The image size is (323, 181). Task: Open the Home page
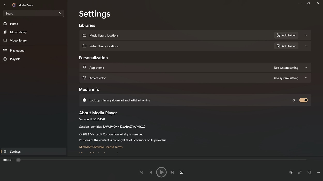tap(34, 24)
